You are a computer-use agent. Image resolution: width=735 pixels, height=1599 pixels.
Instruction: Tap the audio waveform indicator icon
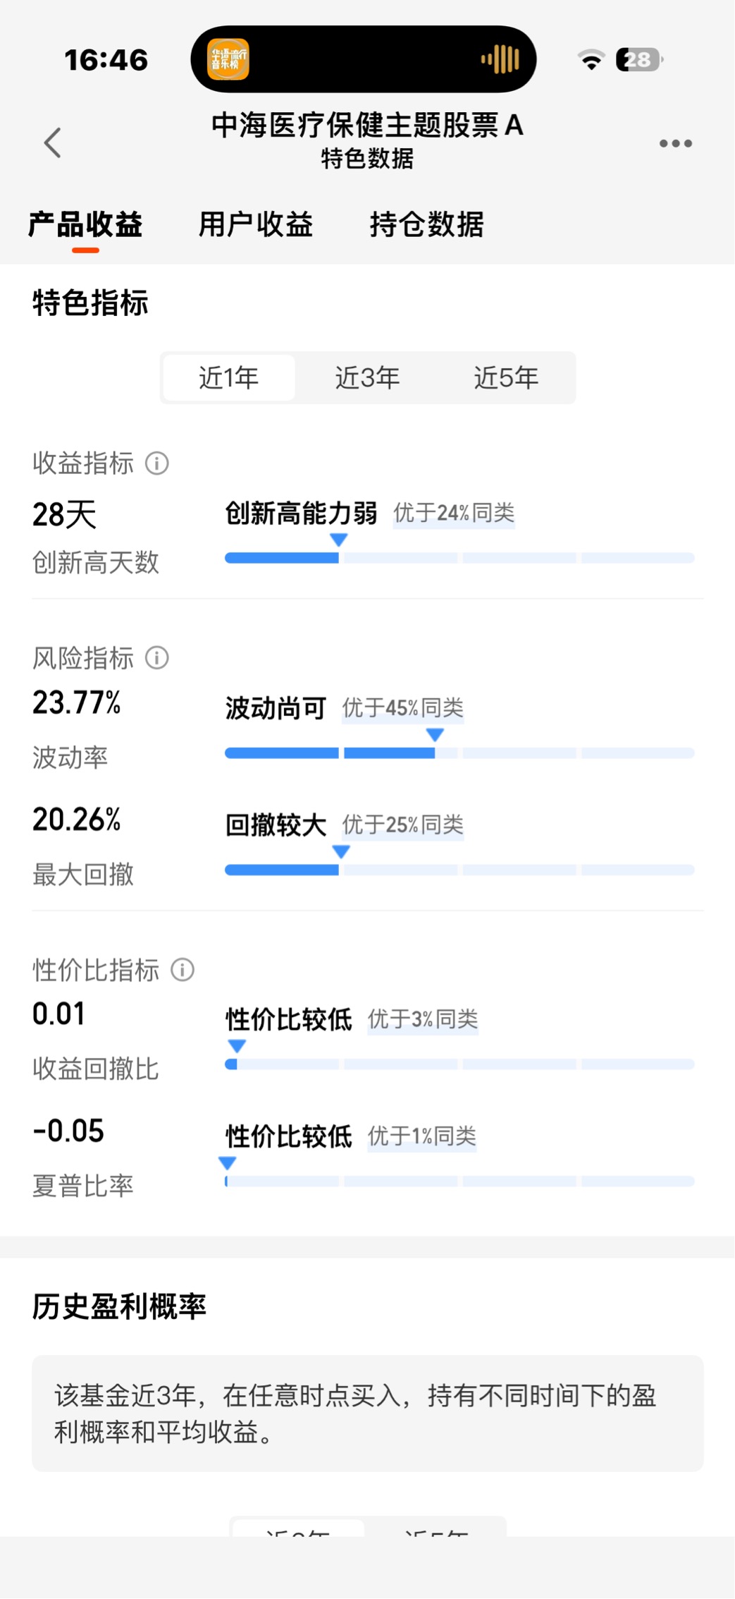[500, 59]
